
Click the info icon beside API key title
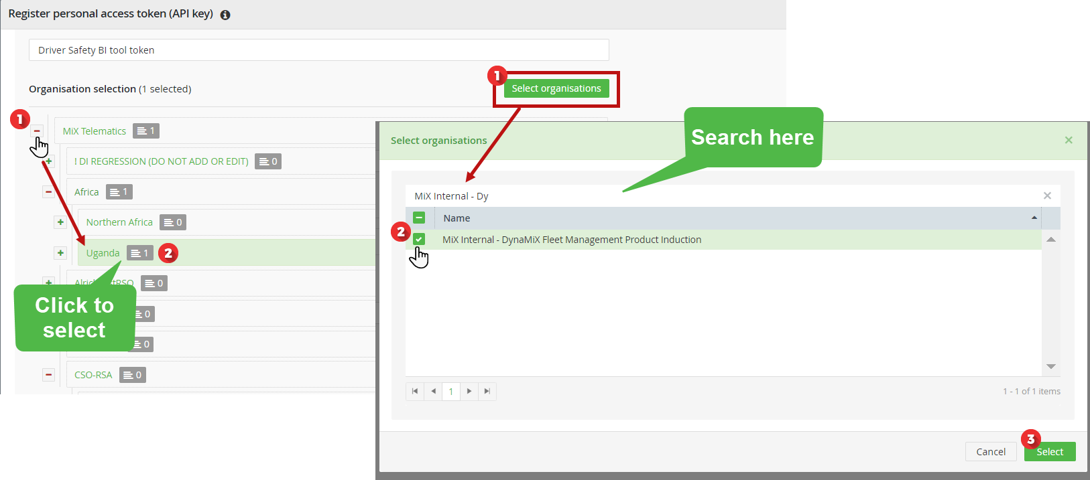(225, 15)
